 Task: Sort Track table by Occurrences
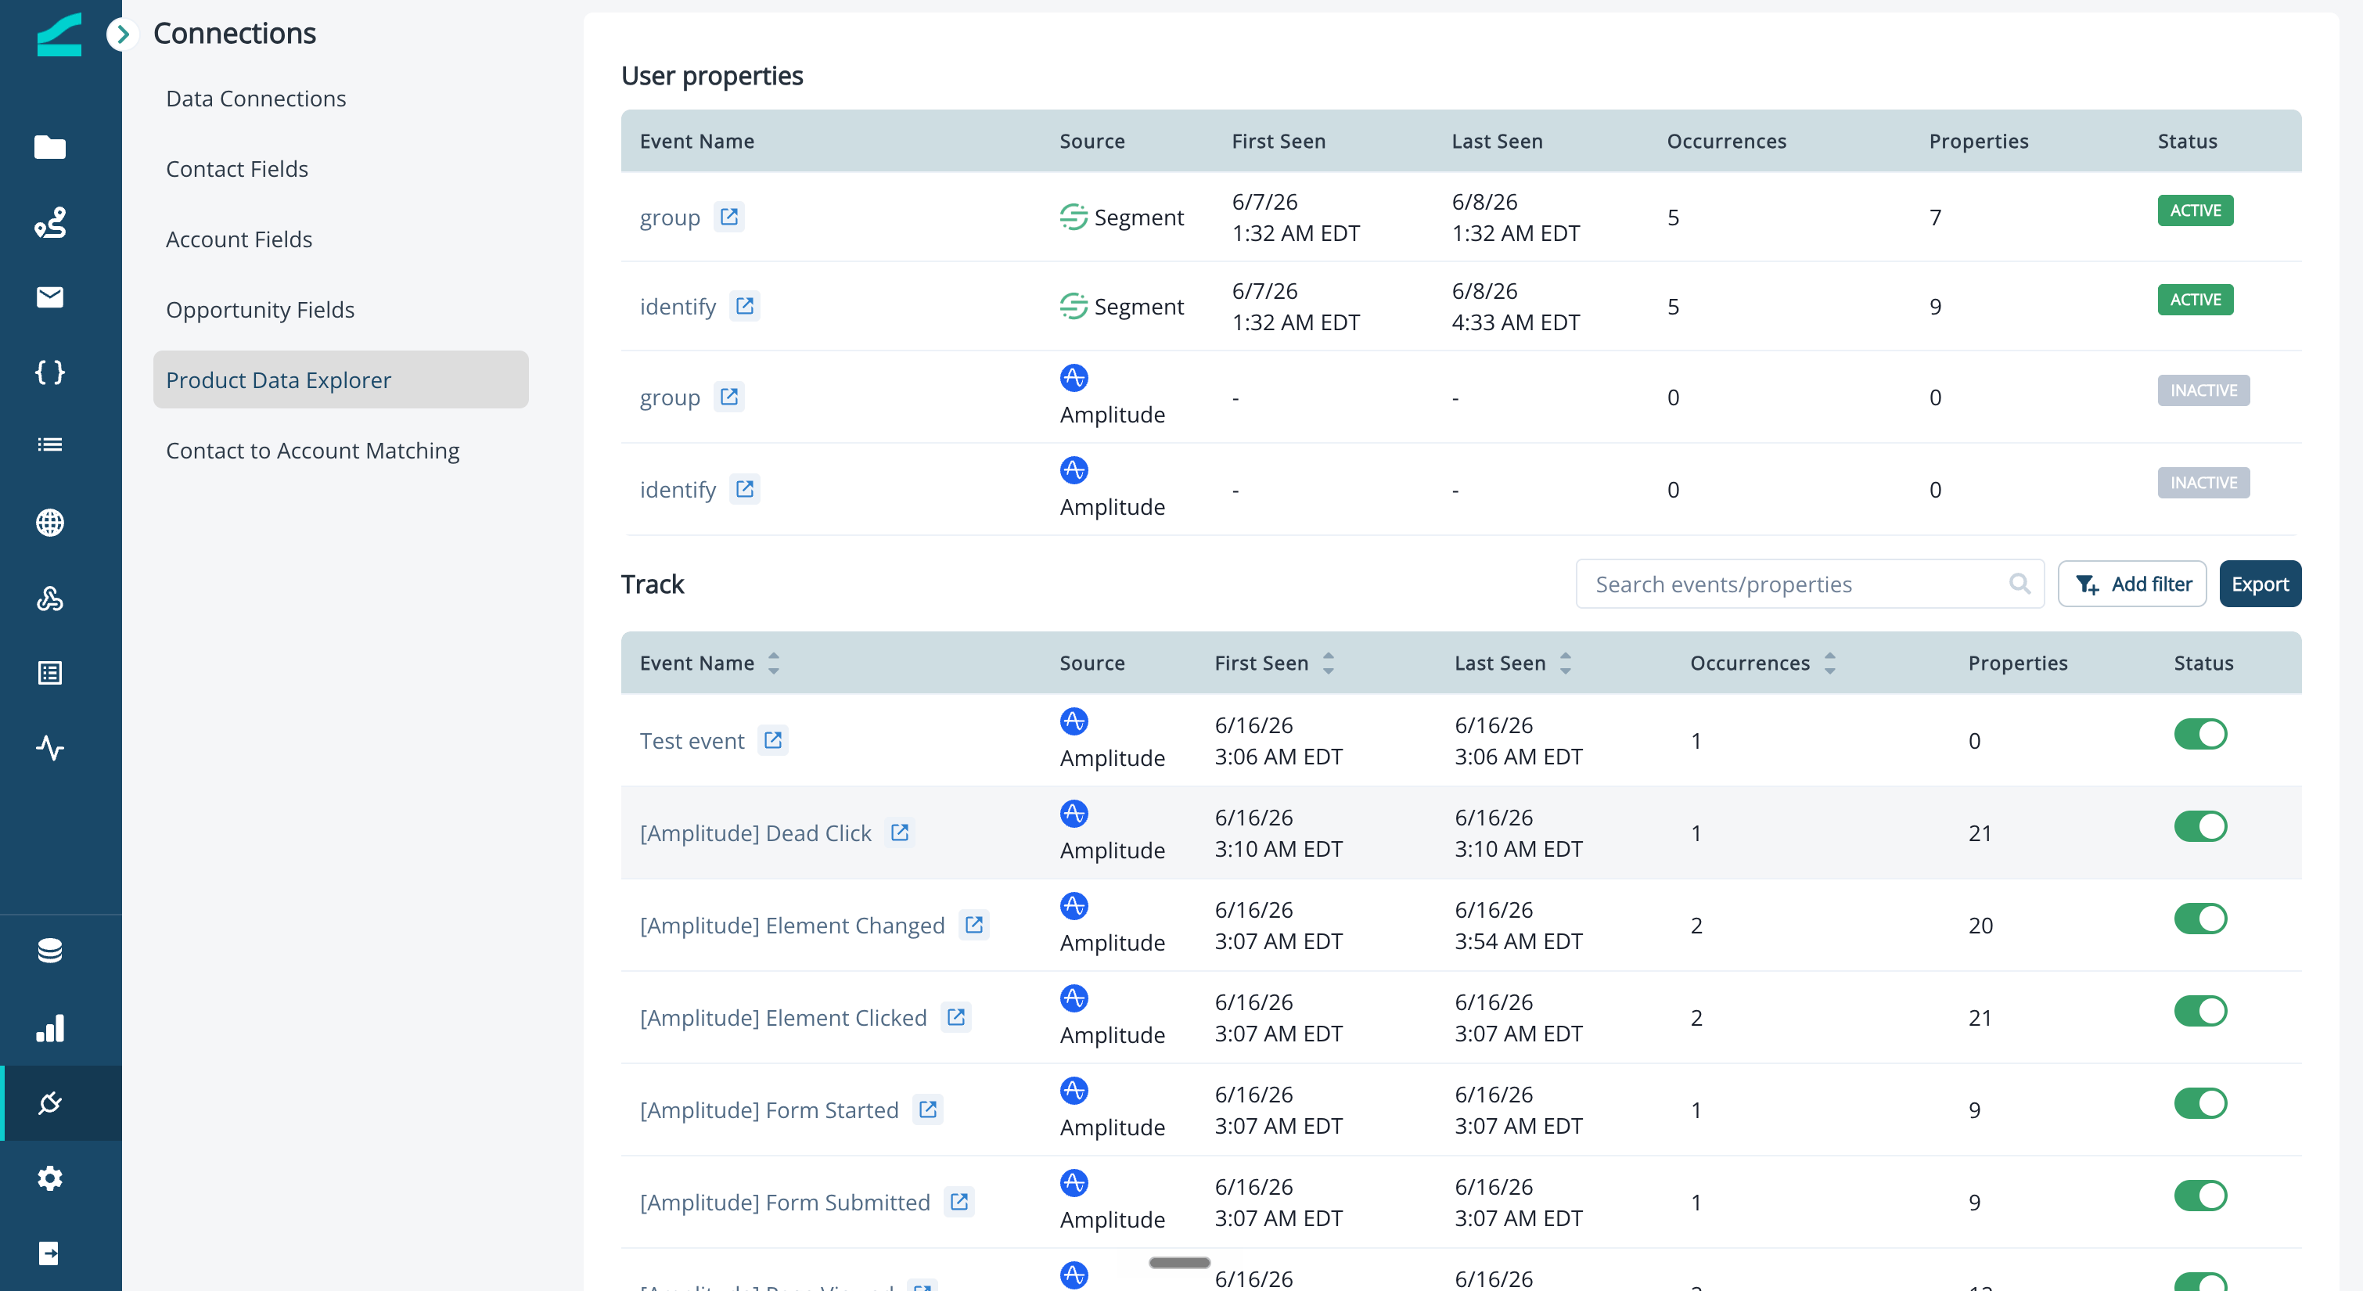tap(1830, 663)
